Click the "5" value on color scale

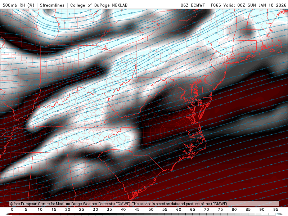pos(26,210)
